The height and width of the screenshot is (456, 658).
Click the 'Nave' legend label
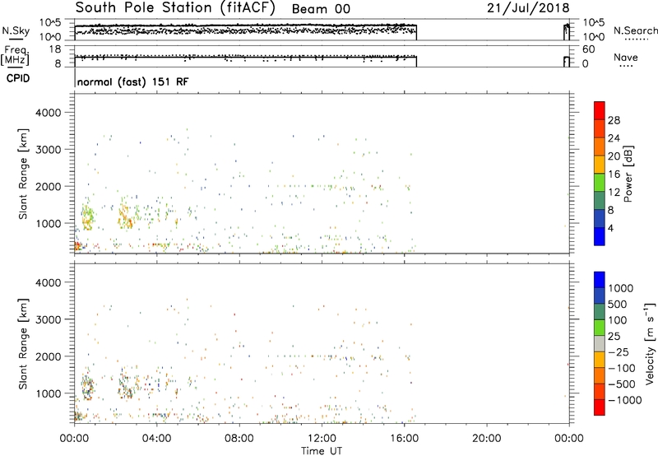[626, 57]
